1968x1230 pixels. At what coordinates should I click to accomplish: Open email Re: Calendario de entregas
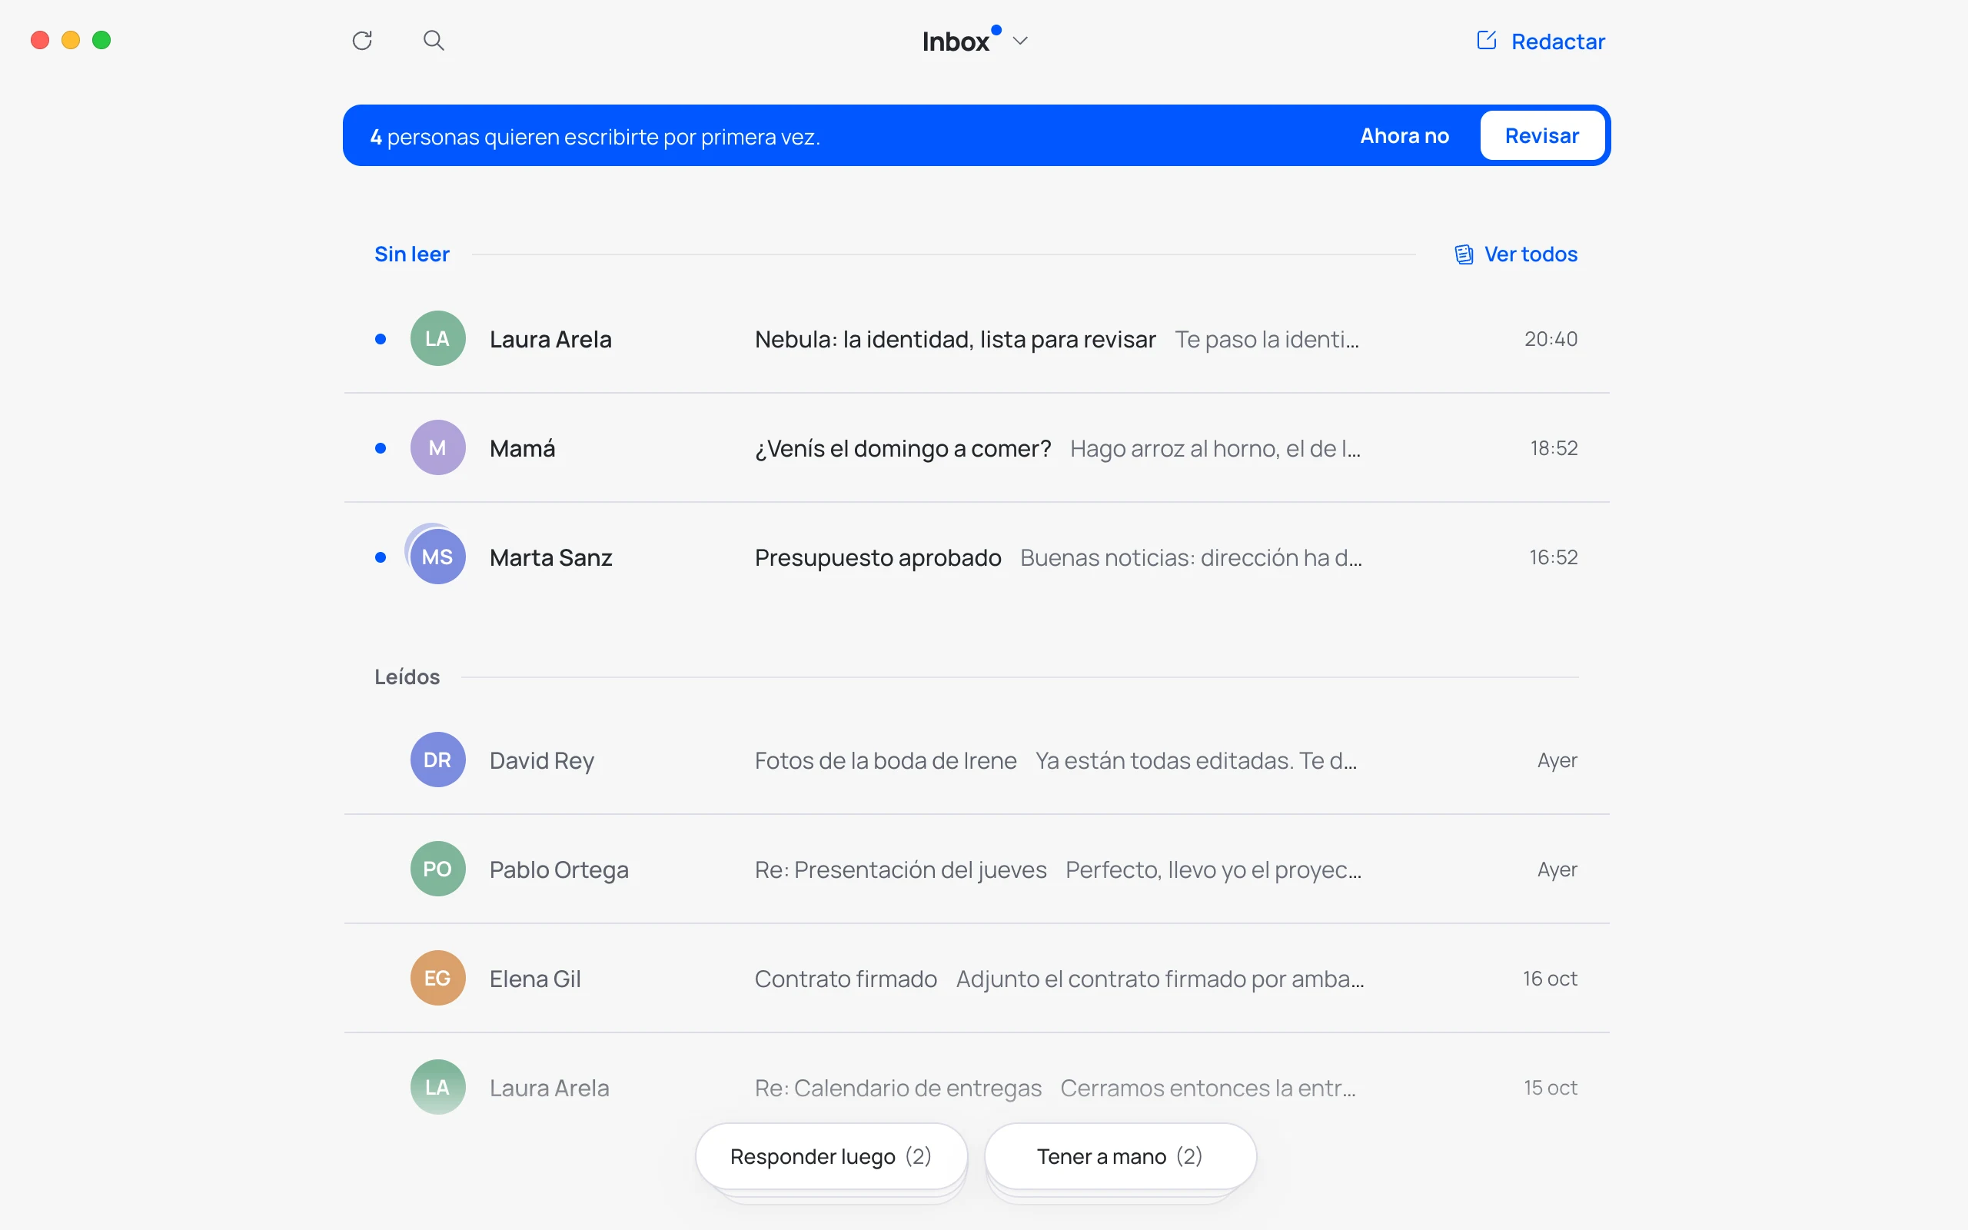click(976, 1088)
